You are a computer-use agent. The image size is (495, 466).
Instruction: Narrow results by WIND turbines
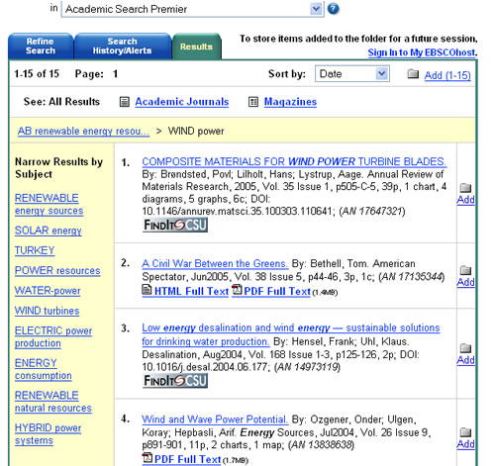[47, 311]
